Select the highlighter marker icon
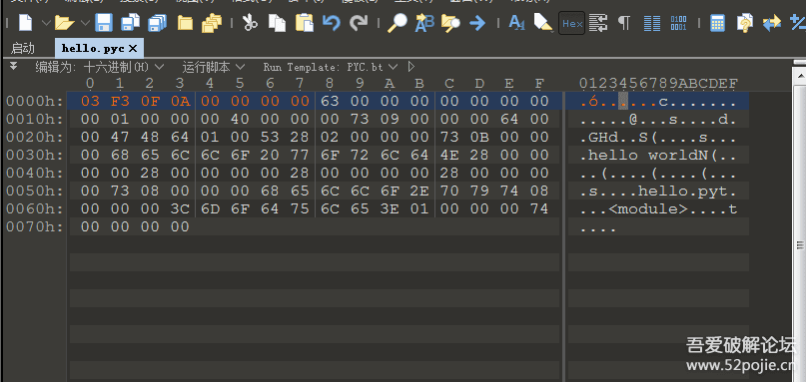806x382 pixels. click(542, 23)
